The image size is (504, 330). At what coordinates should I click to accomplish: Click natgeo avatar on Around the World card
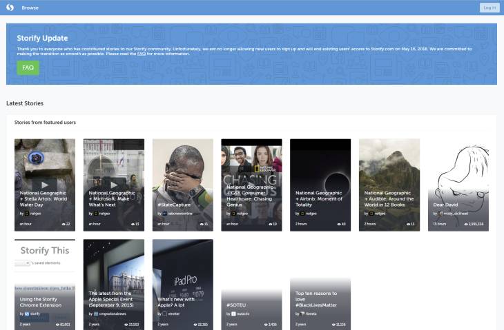371,214
